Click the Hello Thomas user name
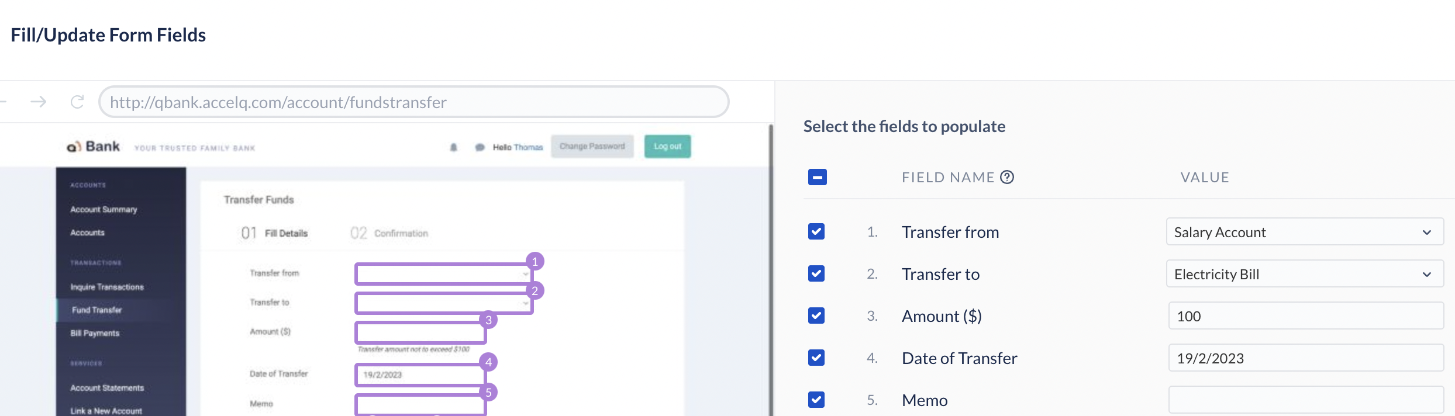Screen dimensions: 1455x416 (x=518, y=147)
